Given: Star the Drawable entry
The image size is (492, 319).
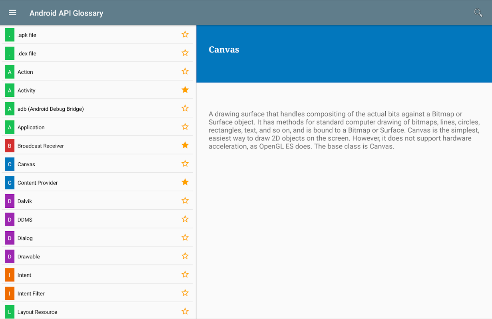Looking at the screenshot, I should click(x=185, y=256).
